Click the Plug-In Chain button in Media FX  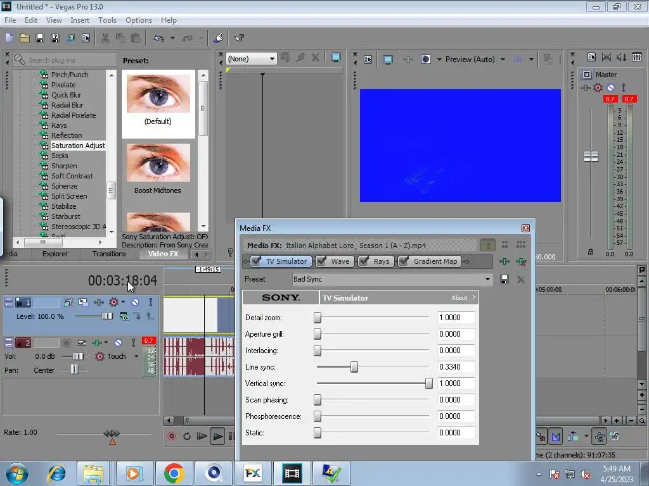pyautogui.click(x=504, y=261)
